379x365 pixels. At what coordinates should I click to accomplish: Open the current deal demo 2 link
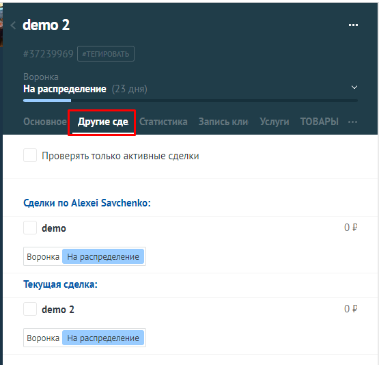58,310
